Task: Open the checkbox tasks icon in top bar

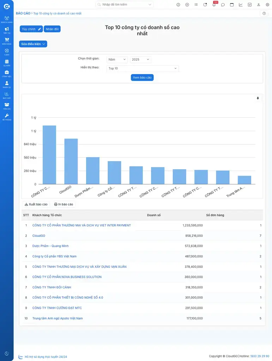Action: point(250,5)
